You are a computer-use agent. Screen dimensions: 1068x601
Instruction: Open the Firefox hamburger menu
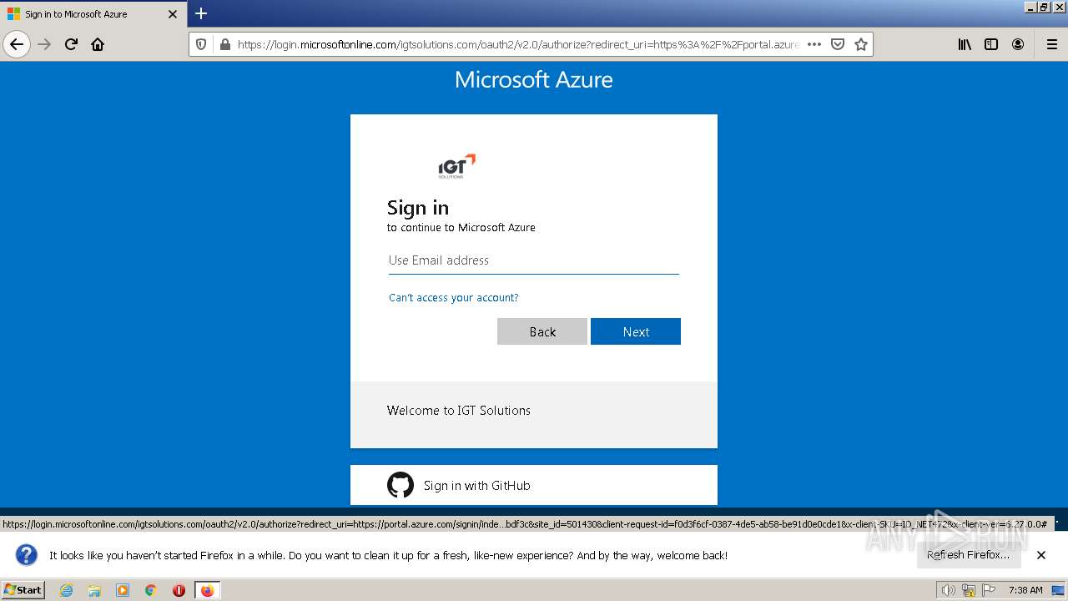pyautogui.click(x=1051, y=44)
